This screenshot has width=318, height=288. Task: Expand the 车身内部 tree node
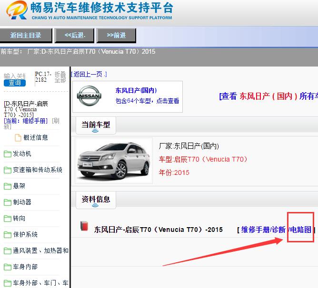[25, 267]
